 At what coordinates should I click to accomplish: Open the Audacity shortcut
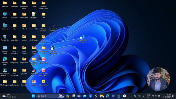(x=34, y=71)
